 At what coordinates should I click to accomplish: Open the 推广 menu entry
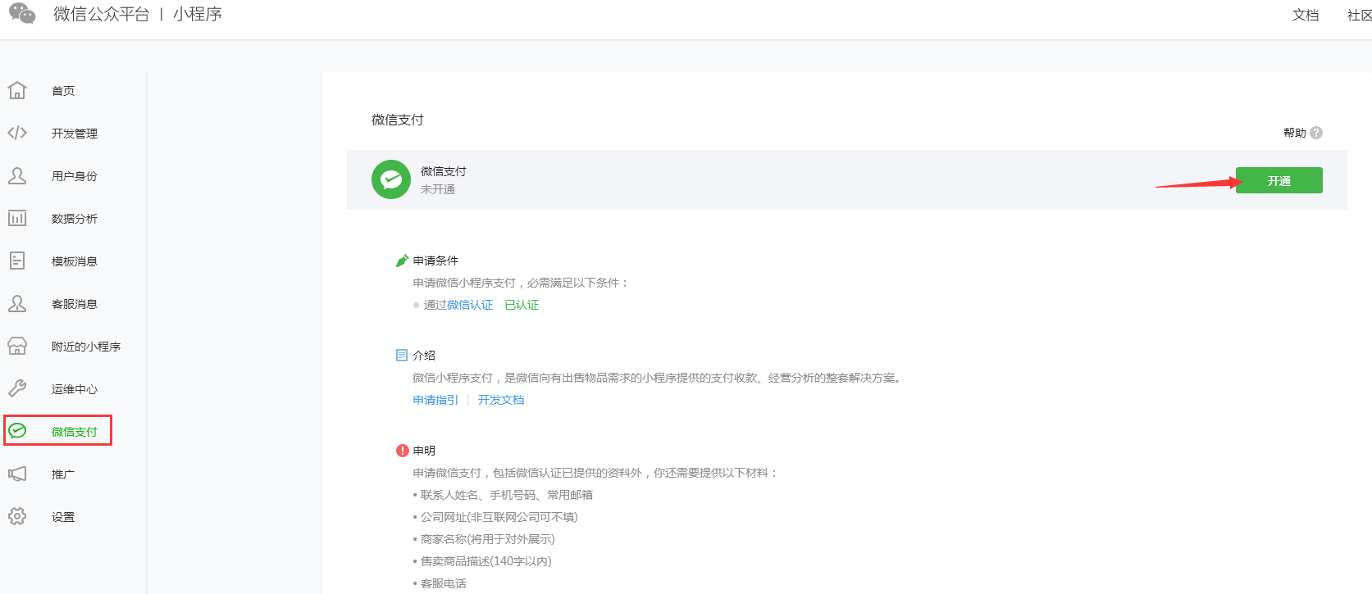tap(63, 474)
